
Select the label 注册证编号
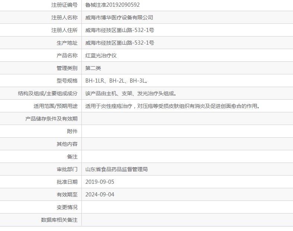pyautogui.click(x=64, y=5)
